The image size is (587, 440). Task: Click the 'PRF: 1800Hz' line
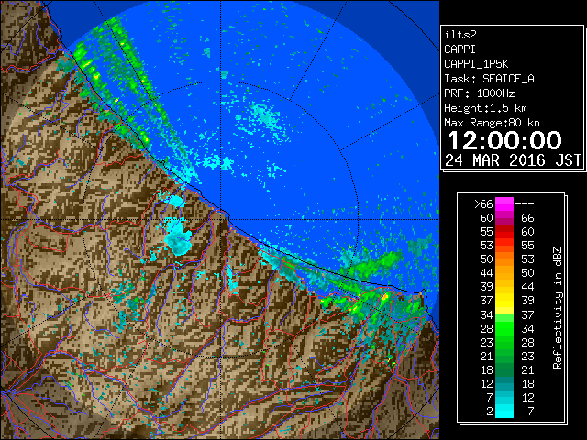(x=479, y=93)
